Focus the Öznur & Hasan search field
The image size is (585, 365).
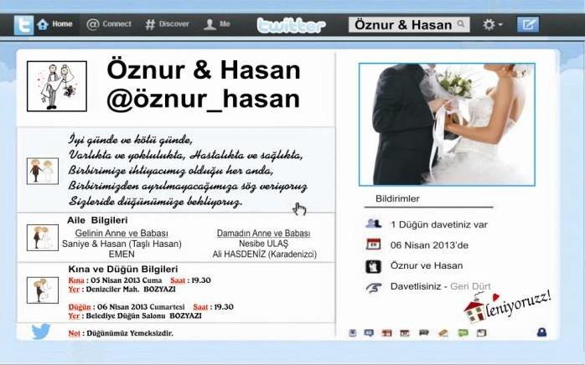409,24
